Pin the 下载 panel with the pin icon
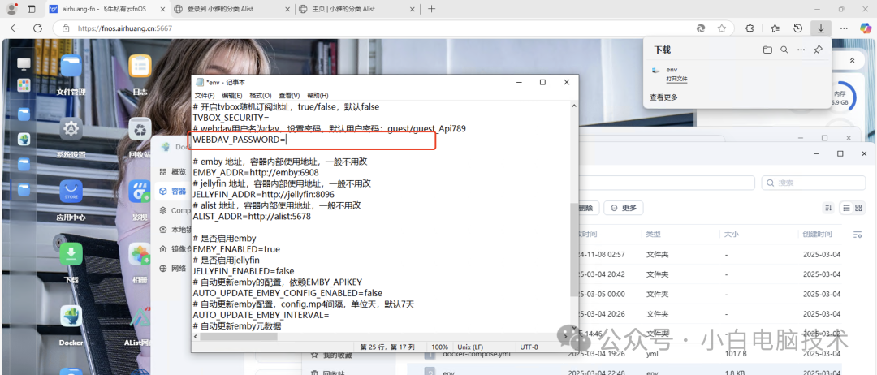The width and height of the screenshot is (877, 375). click(x=818, y=50)
